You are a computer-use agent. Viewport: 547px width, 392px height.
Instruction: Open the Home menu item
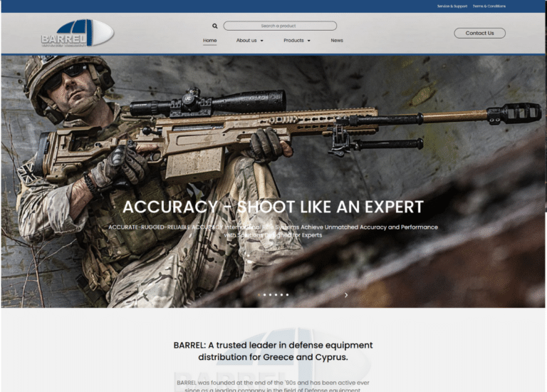click(x=209, y=41)
